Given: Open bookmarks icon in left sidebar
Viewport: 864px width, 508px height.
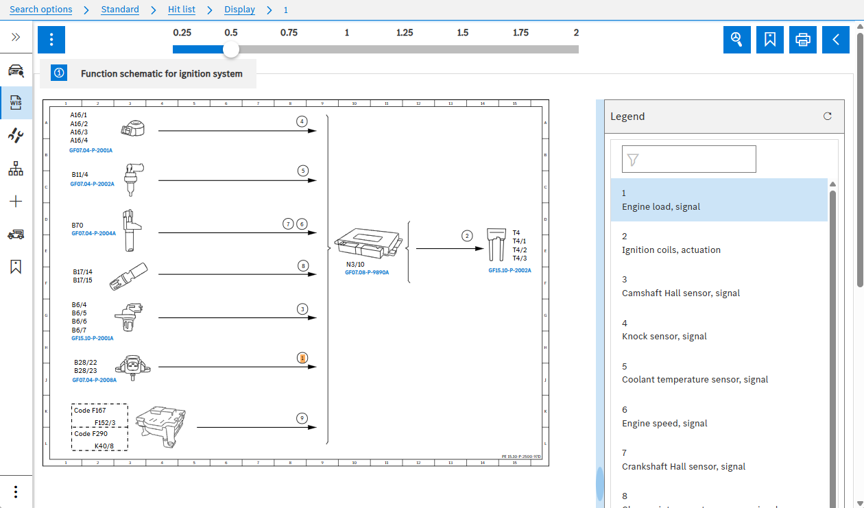Looking at the screenshot, I should click(16, 267).
